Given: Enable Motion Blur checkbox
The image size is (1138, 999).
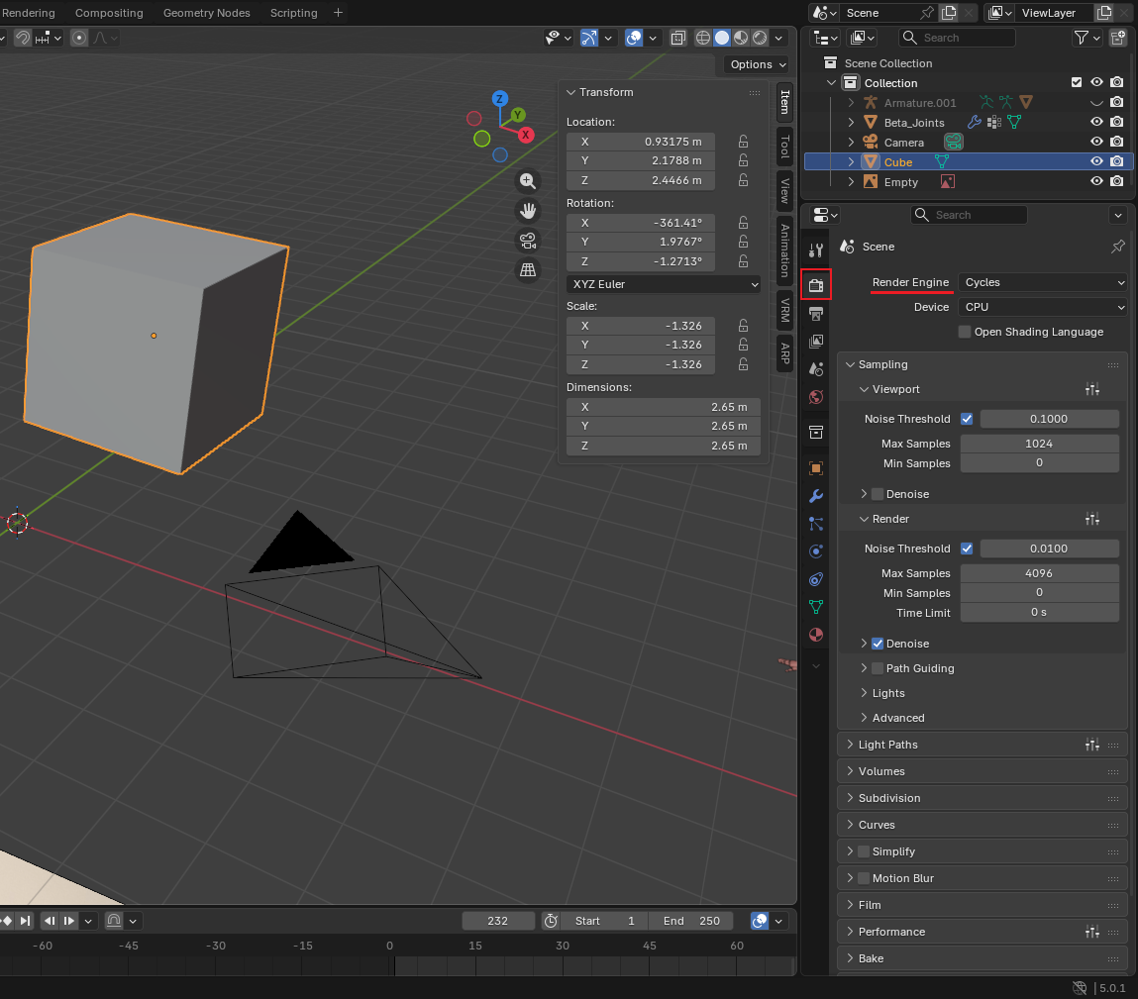Looking at the screenshot, I should pos(864,878).
